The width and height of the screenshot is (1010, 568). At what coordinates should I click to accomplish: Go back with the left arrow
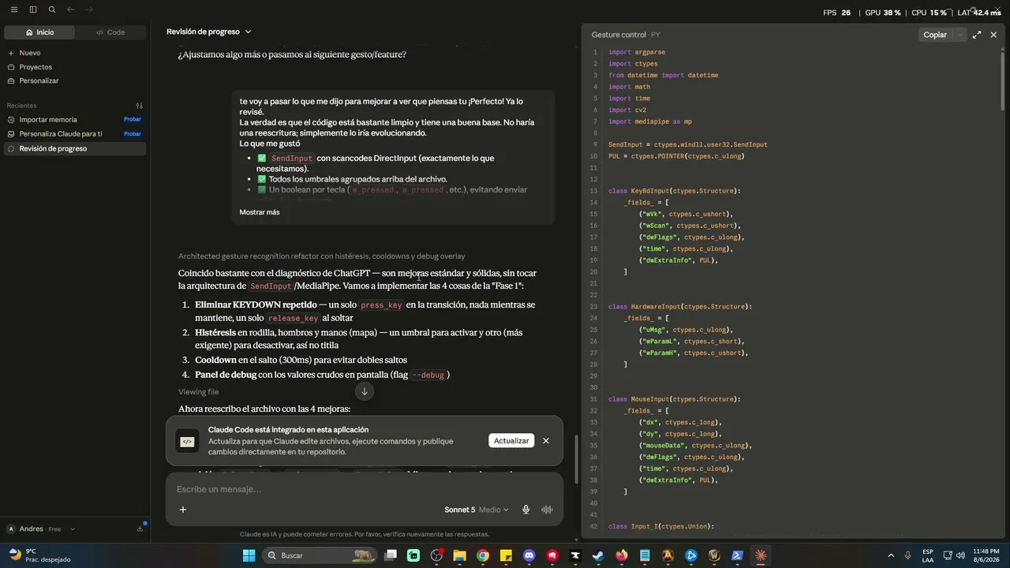point(71,9)
